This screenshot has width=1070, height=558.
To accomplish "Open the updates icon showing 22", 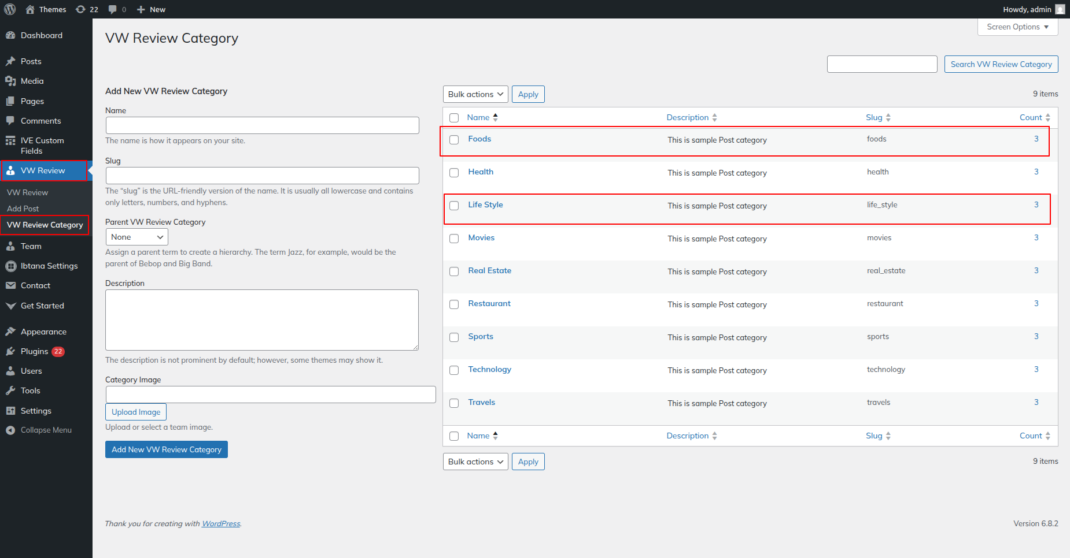I will coord(81,9).
